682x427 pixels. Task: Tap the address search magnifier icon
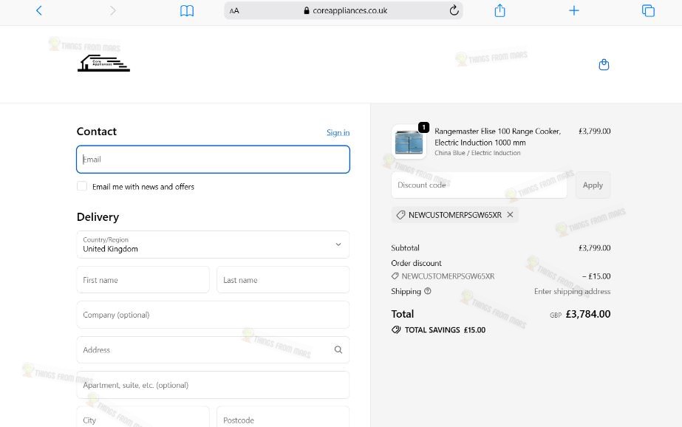338,349
